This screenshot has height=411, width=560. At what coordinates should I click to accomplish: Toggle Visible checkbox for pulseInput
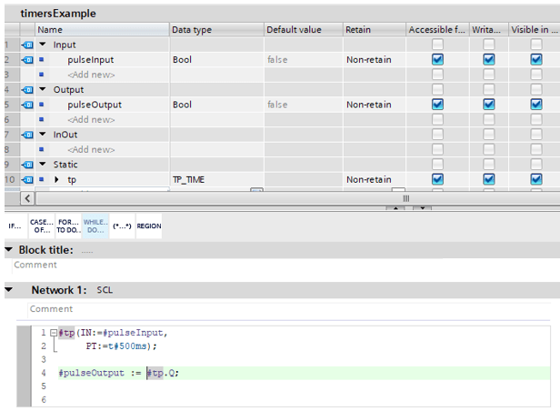pyautogui.click(x=536, y=59)
